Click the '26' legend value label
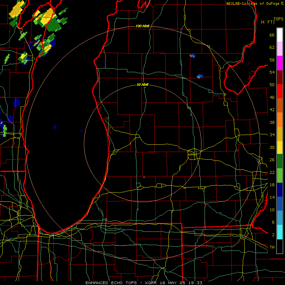The width and height of the screenshot is (285, 285). (x=272, y=160)
